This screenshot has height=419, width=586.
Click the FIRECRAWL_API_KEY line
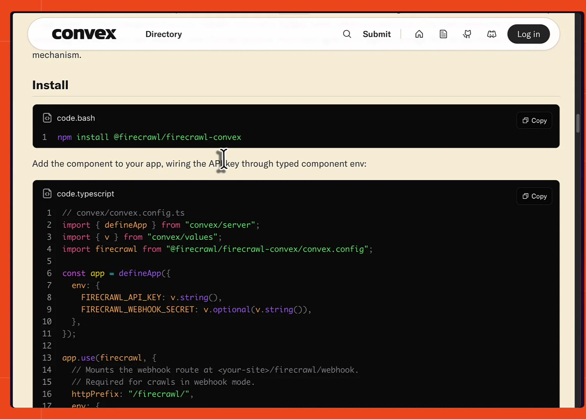coord(151,298)
